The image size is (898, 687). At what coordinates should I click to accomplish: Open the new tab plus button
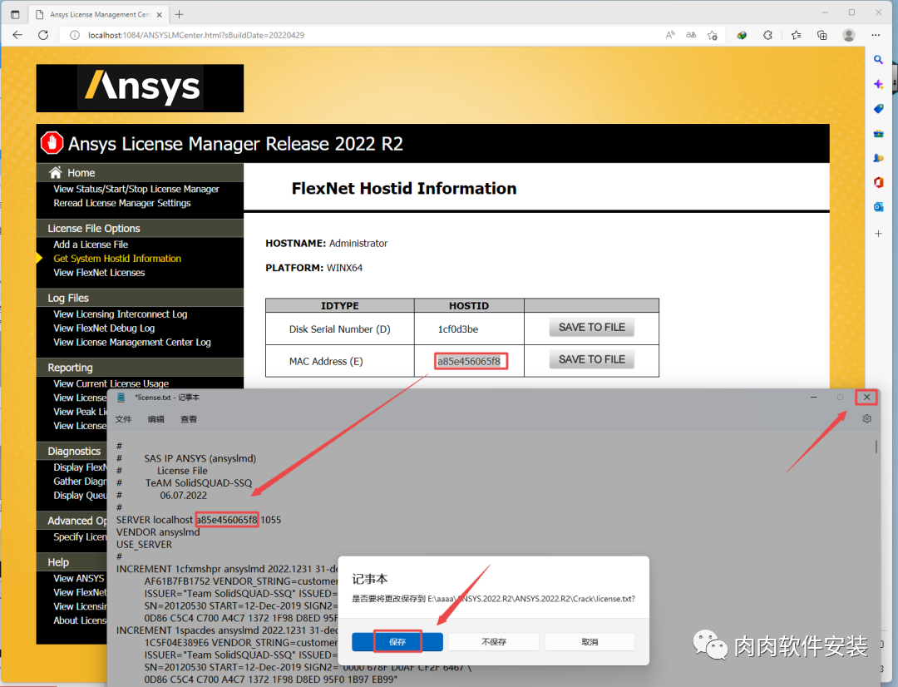pyautogui.click(x=180, y=14)
